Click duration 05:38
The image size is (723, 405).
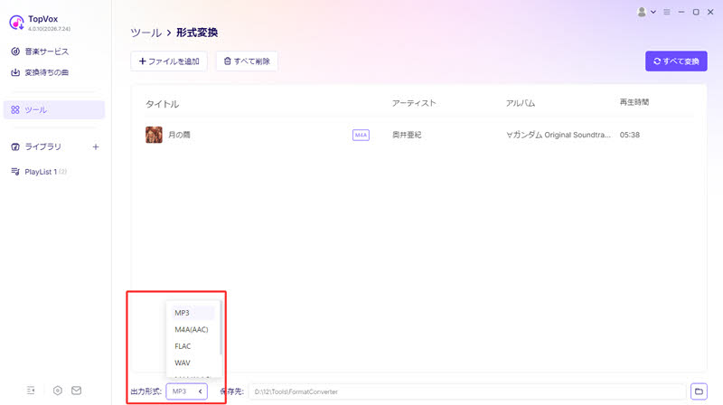point(629,135)
